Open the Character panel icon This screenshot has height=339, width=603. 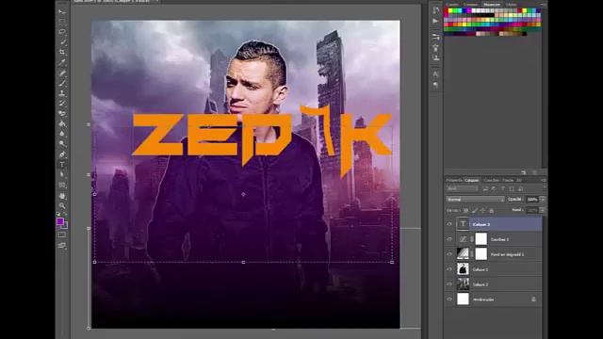(x=435, y=73)
